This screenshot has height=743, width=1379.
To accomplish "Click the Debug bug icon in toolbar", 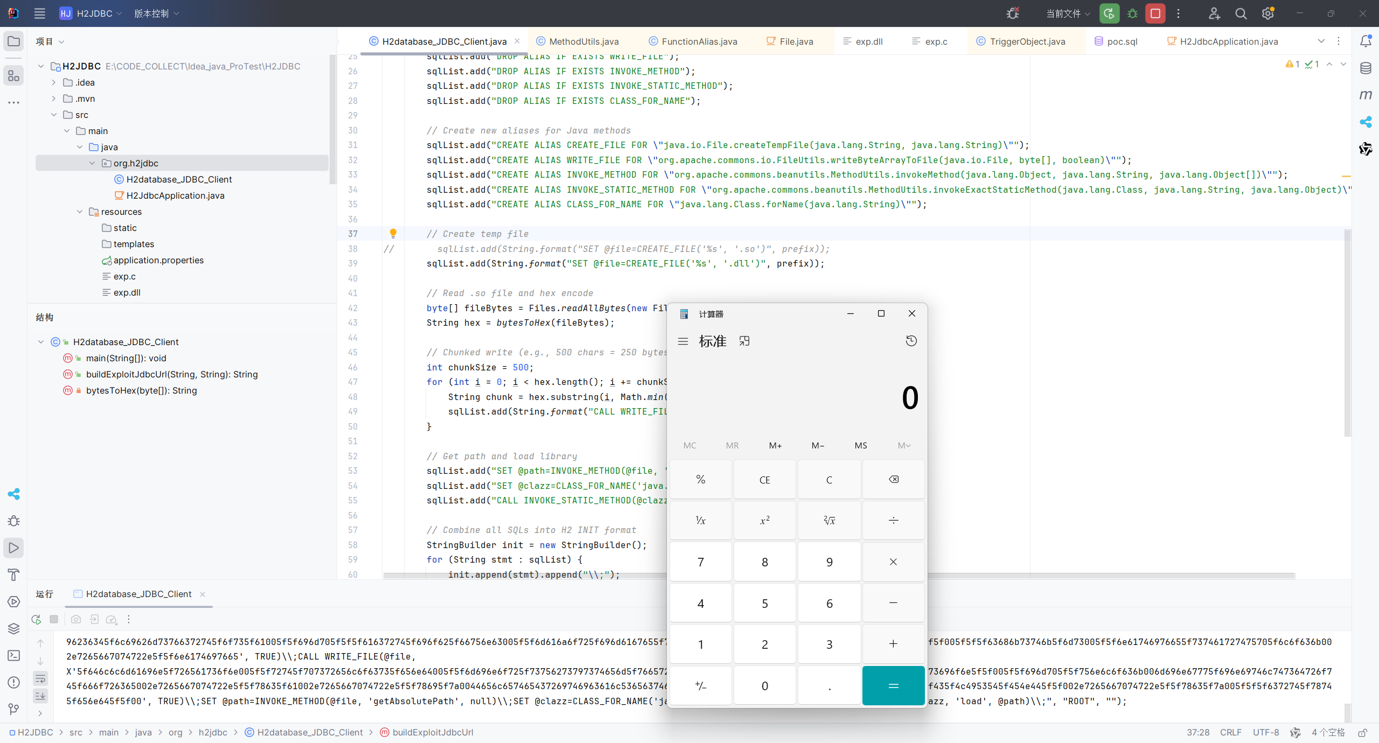I will tap(1132, 13).
